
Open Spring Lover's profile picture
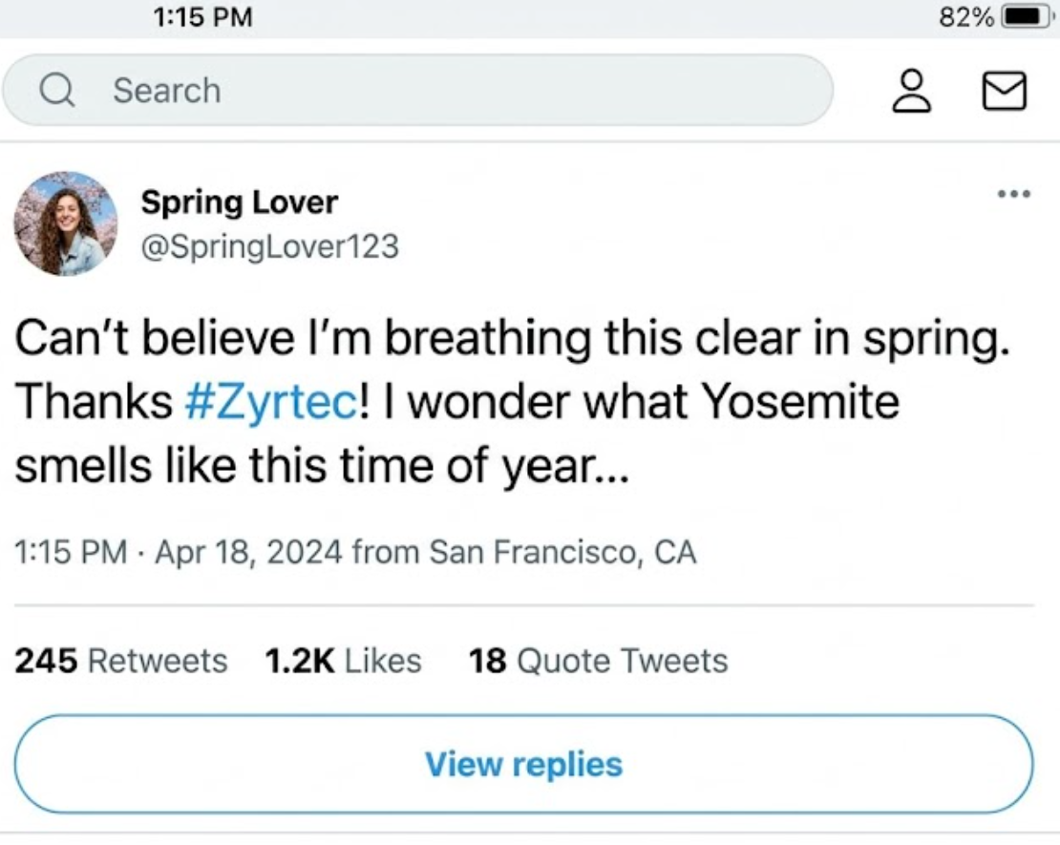(x=66, y=223)
